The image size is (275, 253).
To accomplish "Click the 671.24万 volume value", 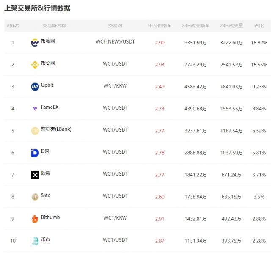I will click(231, 175).
